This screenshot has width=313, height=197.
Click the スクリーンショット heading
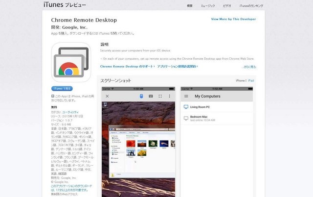click(115, 80)
